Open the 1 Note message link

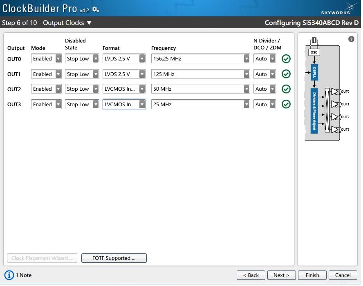point(24,275)
